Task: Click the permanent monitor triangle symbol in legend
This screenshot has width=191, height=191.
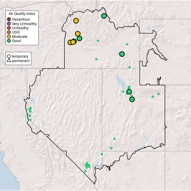Action: click(9, 61)
